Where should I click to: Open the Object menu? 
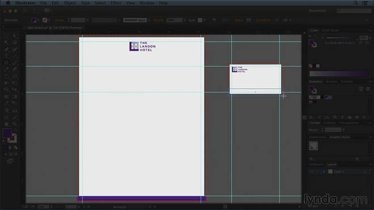point(70,3)
